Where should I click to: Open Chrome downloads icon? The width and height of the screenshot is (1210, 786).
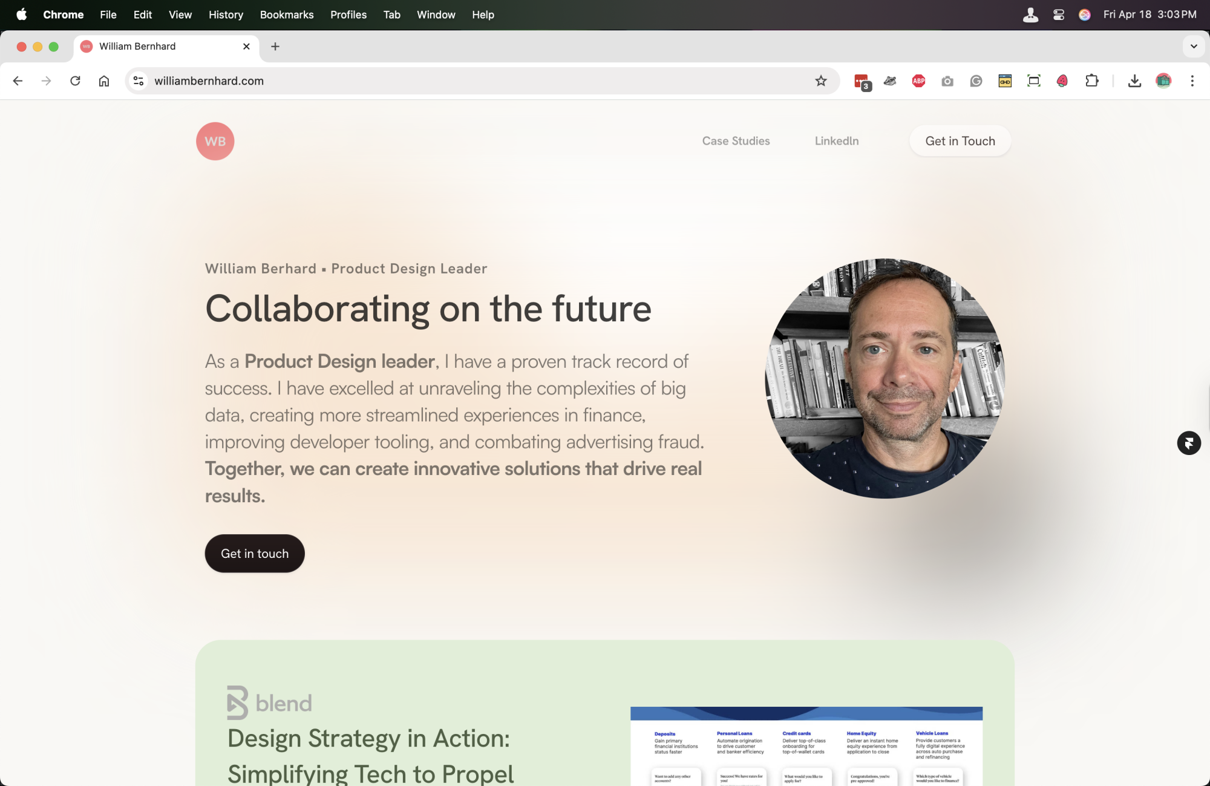[1134, 80]
